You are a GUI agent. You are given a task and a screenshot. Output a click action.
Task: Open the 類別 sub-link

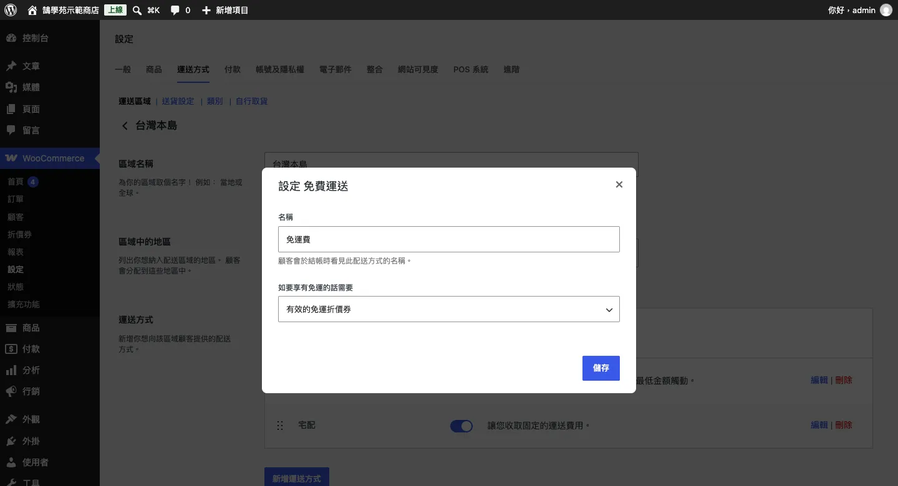coord(215,101)
